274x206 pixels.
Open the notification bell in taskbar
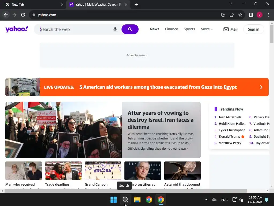267,200
